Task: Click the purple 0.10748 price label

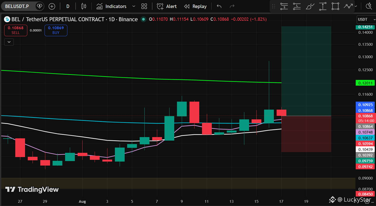Action: (365, 132)
